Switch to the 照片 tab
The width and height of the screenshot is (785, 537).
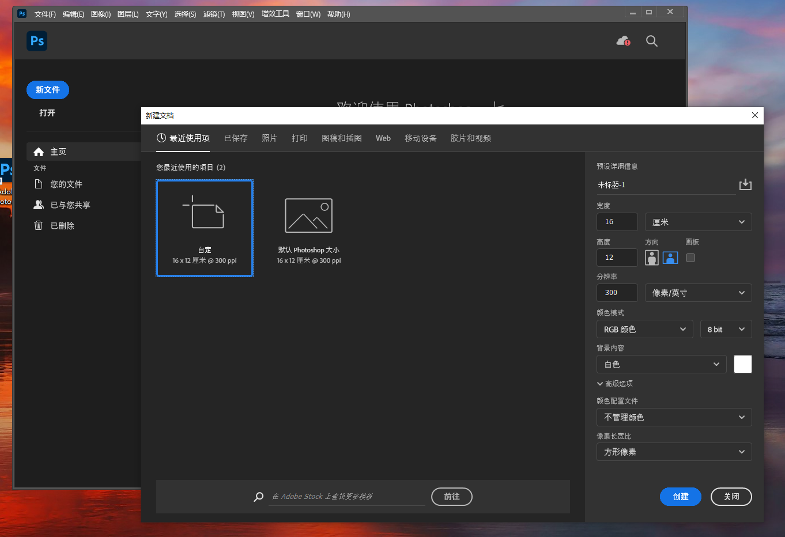[x=269, y=138]
